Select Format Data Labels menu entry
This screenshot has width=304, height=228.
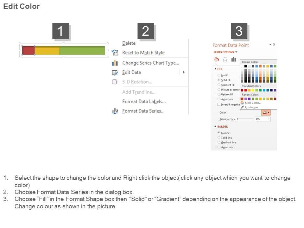[x=144, y=102]
